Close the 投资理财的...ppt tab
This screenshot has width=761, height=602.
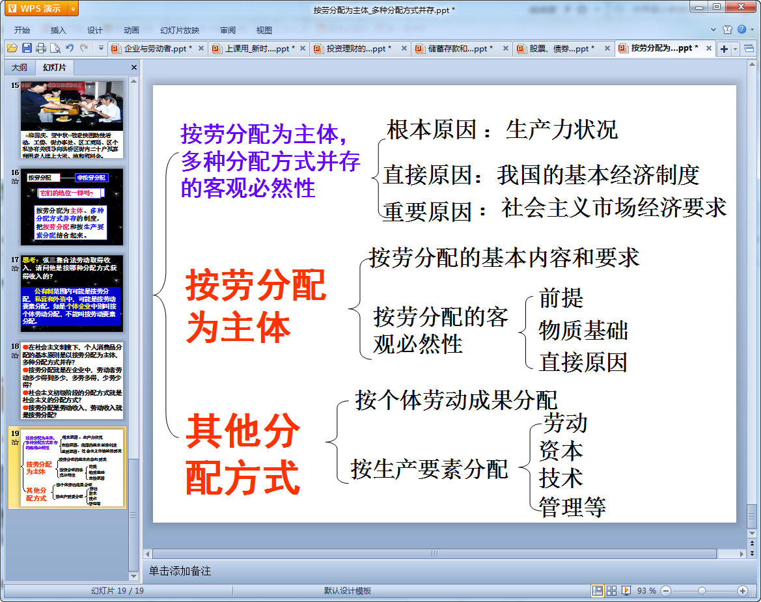click(x=404, y=49)
